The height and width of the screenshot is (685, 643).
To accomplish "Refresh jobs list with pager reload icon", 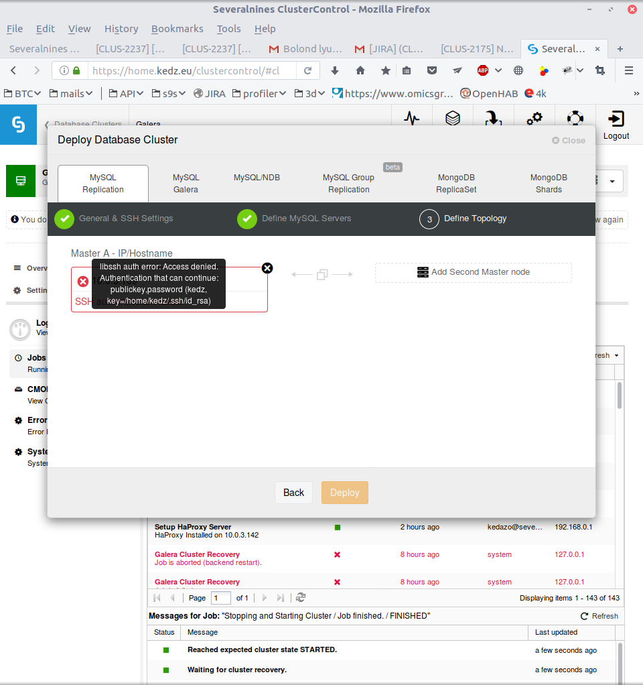I will pos(301,598).
